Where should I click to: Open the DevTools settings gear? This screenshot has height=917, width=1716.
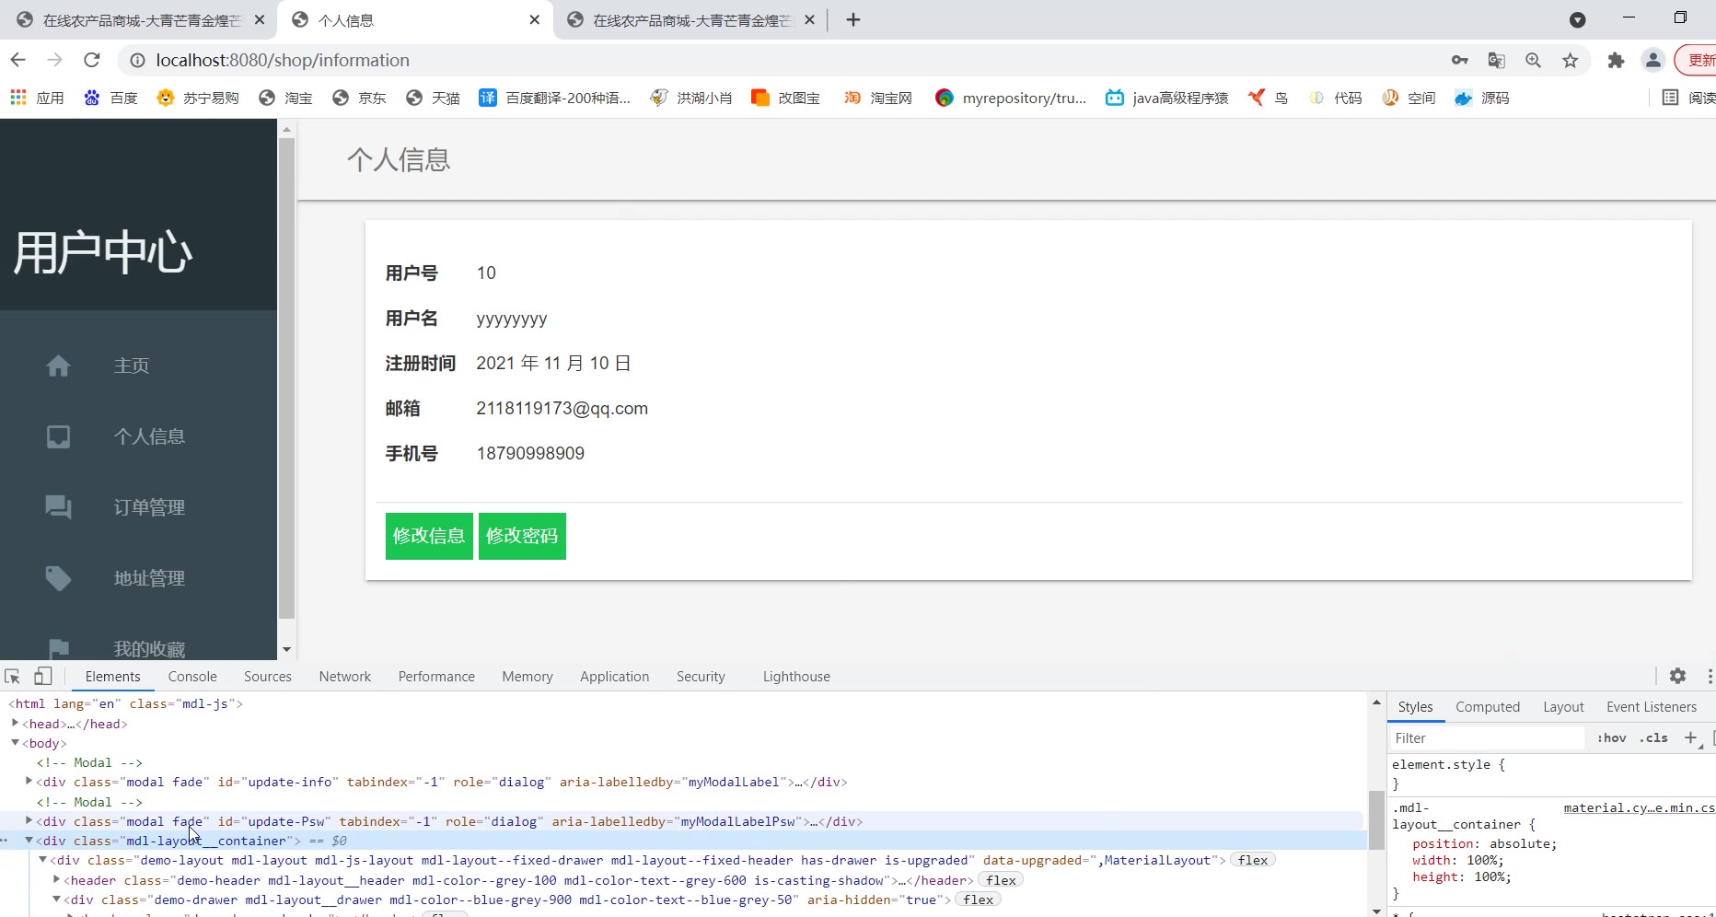point(1677,676)
